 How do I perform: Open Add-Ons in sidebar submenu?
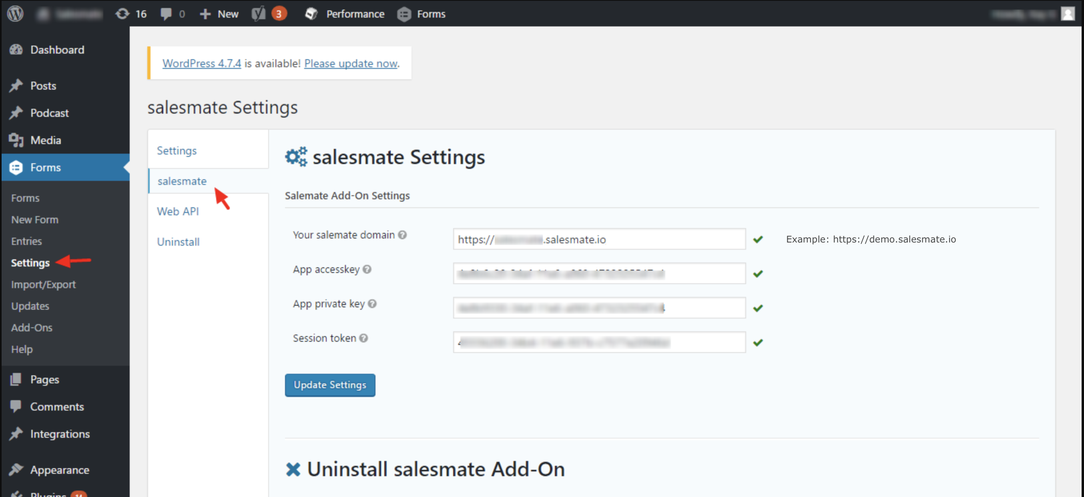coord(32,328)
